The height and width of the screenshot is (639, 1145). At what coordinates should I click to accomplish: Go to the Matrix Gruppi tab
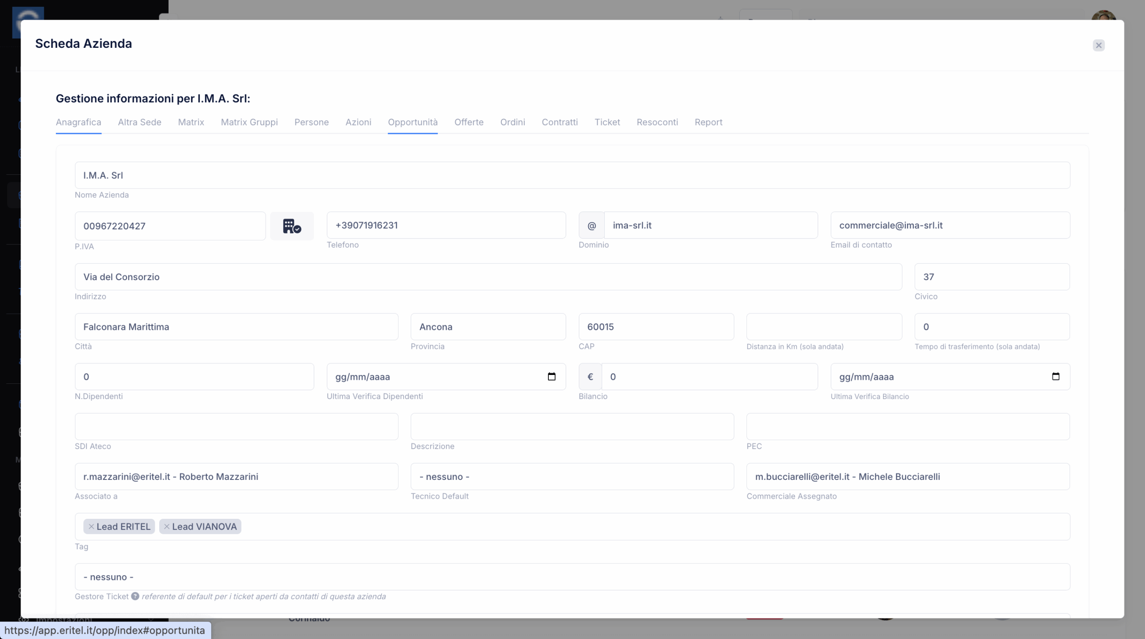[249, 122]
